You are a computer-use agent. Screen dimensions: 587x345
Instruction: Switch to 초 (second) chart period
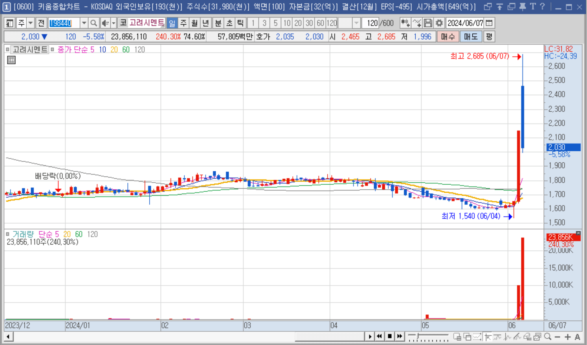click(229, 23)
